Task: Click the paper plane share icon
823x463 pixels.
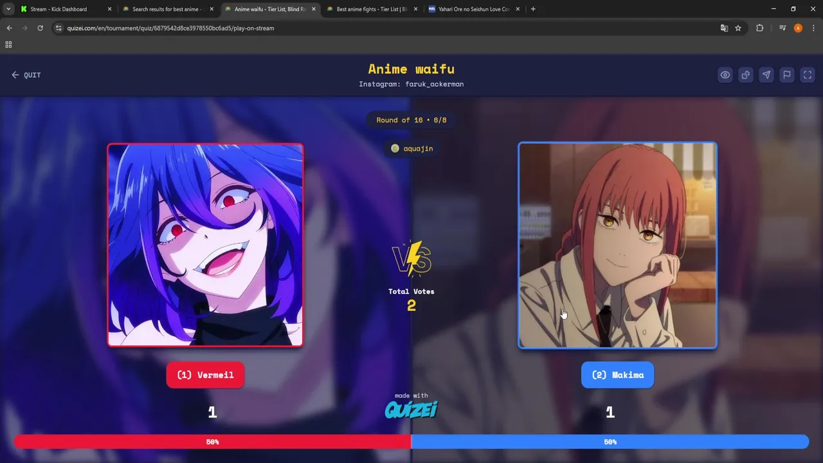Action: (x=766, y=75)
